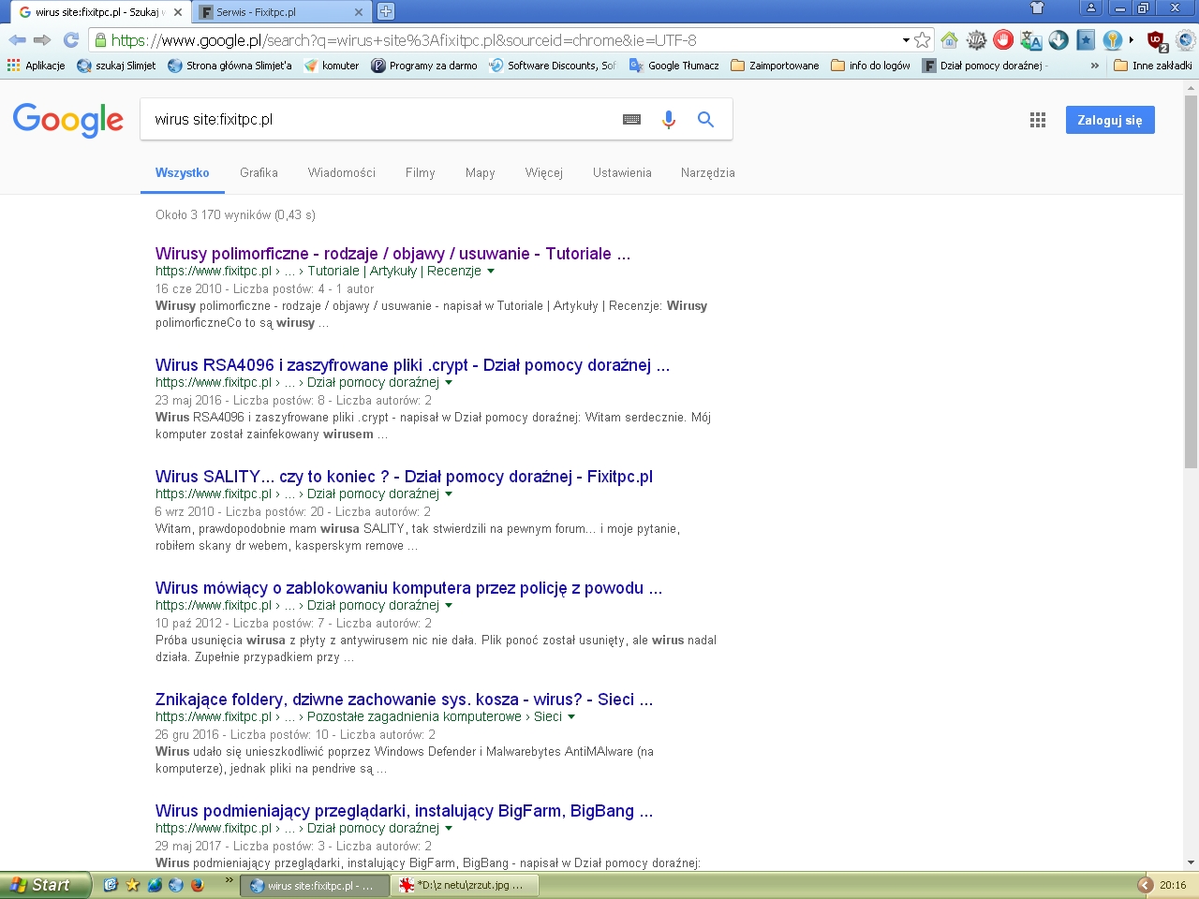
Task: Open the Ustawienia menu
Action: coord(622,172)
